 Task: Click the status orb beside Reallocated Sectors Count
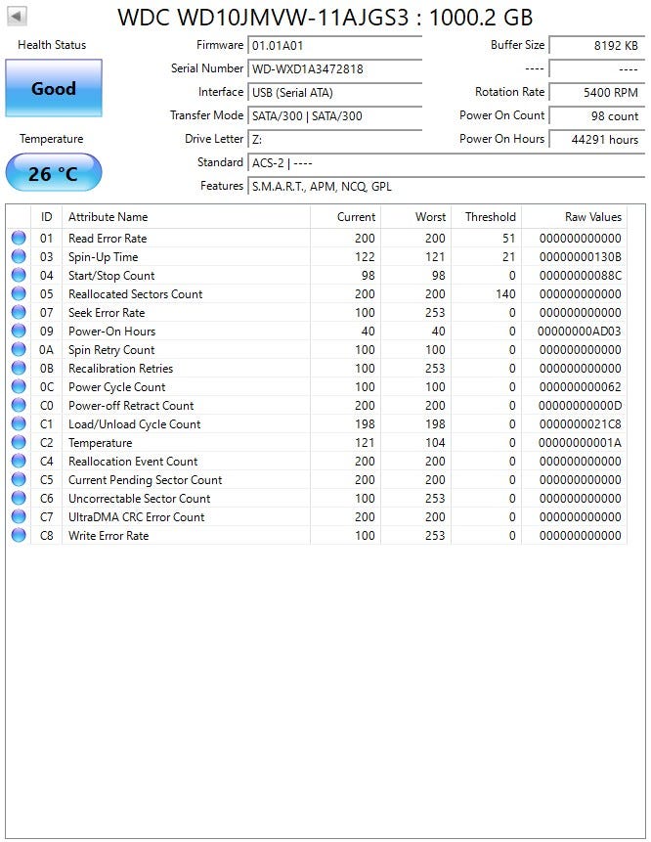[18, 294]
